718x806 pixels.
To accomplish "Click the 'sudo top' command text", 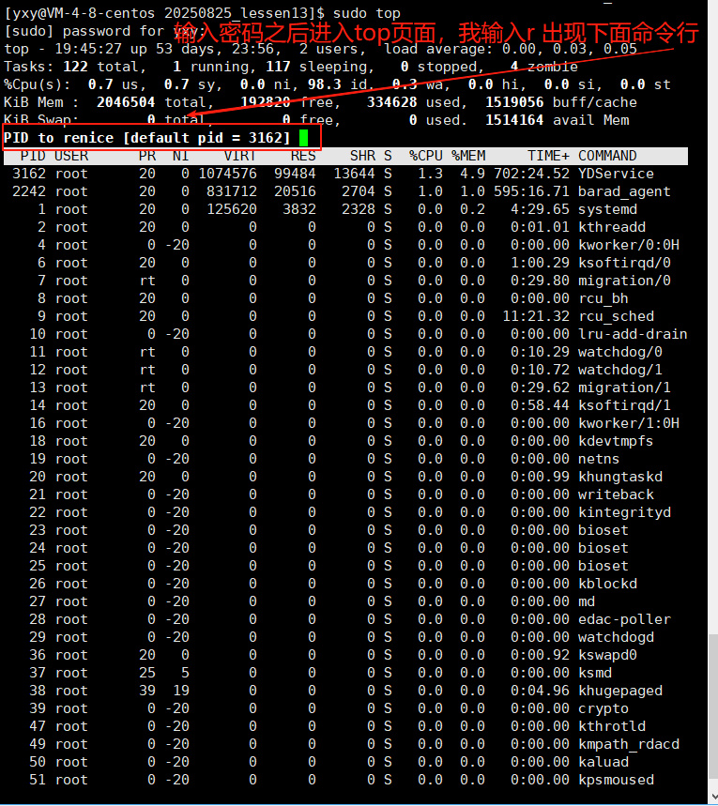I will [x=367, y=13].
